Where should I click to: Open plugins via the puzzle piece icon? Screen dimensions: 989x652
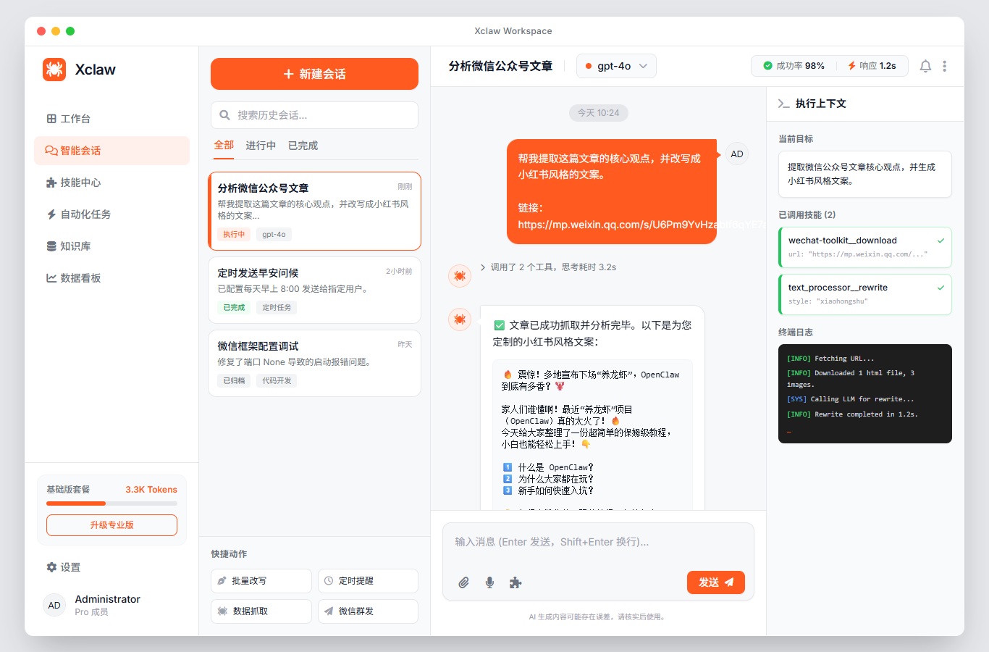515,582
